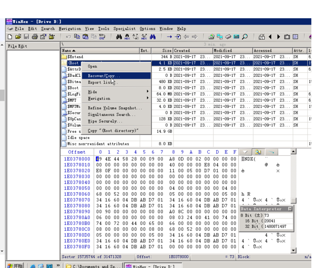Click the Go to sector icon

click(178, 37)
